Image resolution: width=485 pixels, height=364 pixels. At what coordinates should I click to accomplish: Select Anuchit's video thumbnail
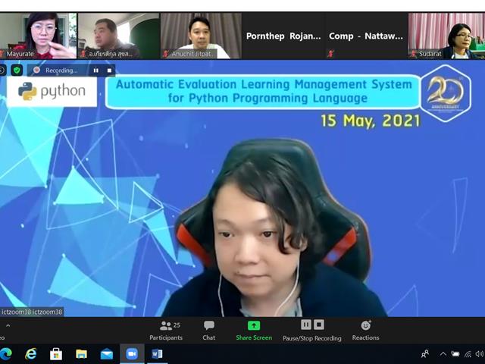tap(201, 36)
